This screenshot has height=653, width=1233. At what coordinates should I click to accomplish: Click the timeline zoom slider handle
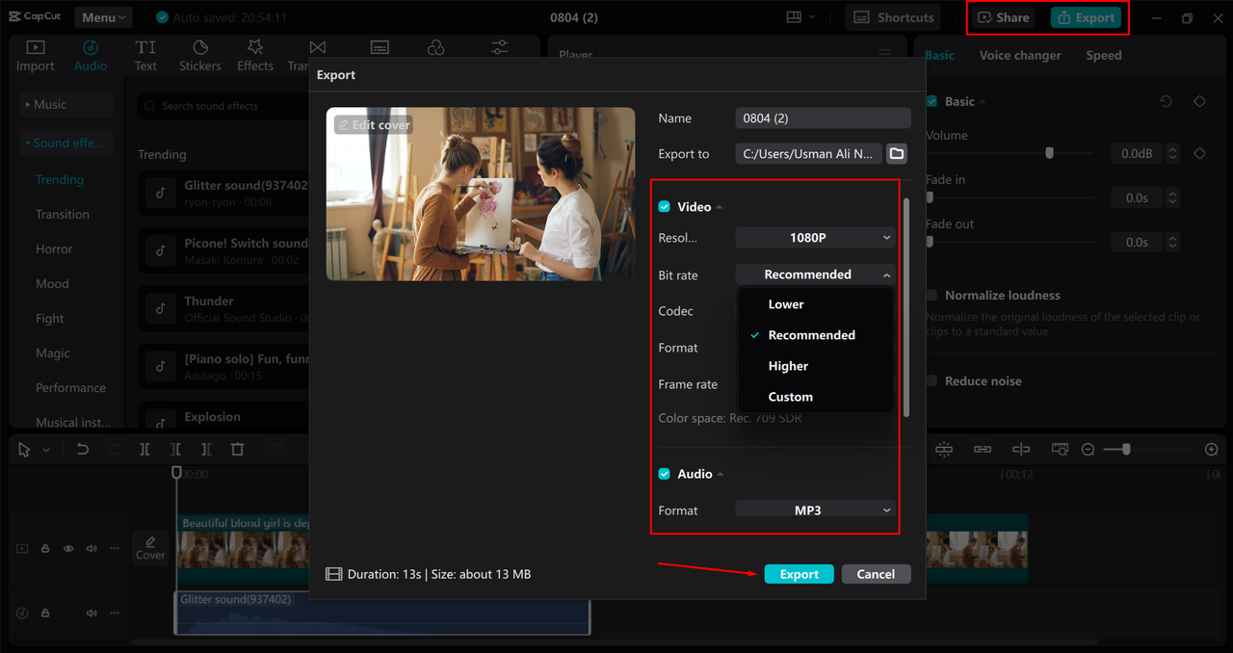[x=1126, y=450]
